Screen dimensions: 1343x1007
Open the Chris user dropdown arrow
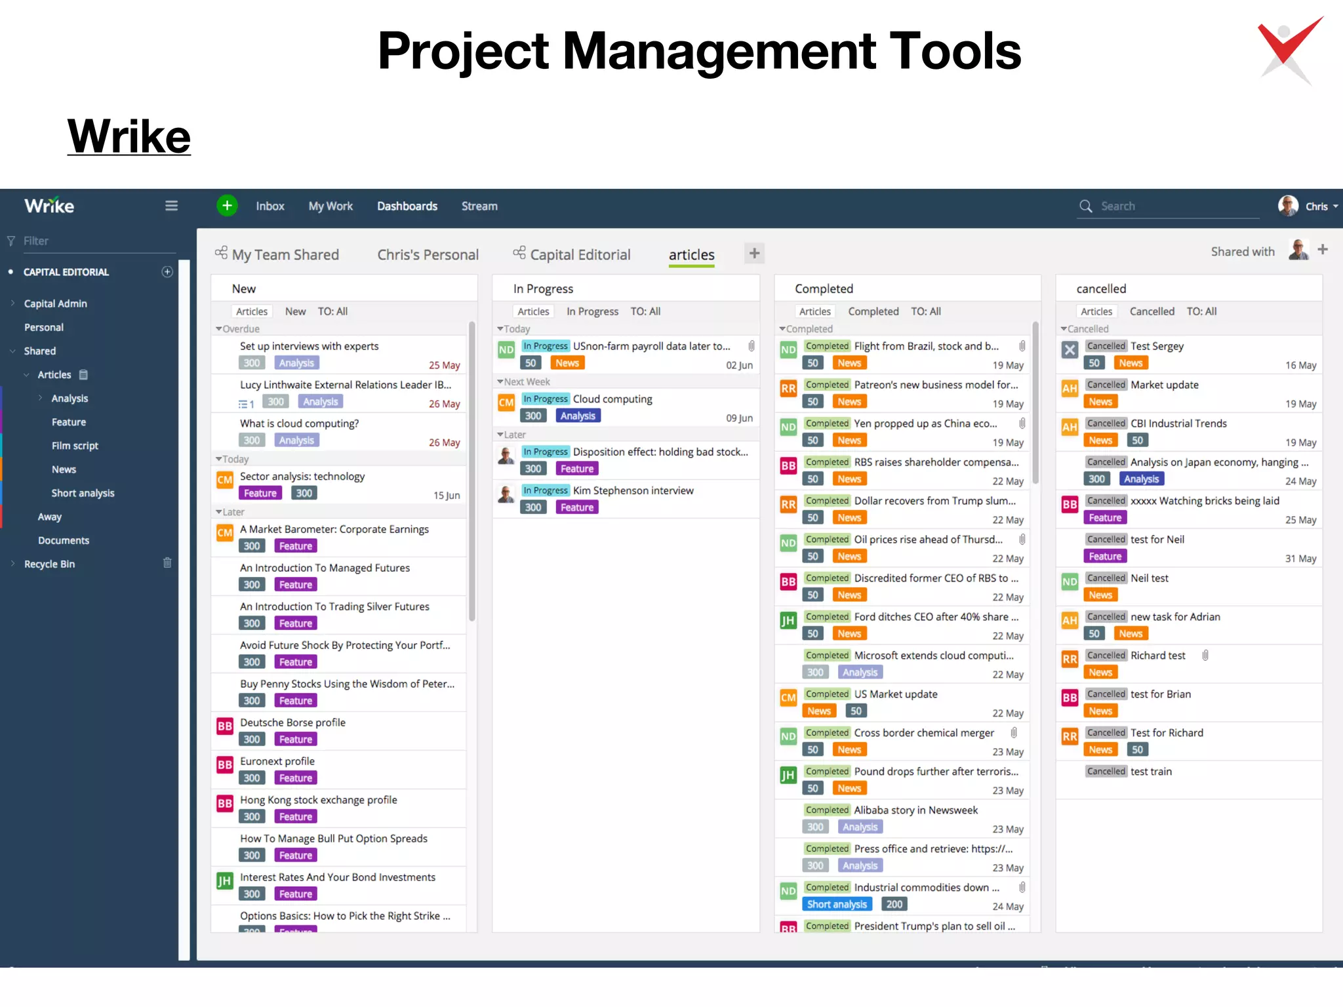click(x=1336, y=206)
